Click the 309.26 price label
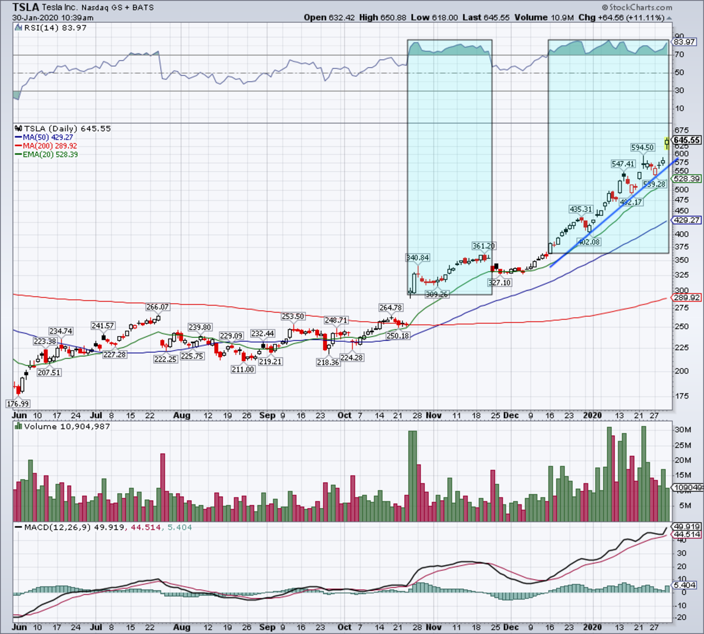The width and height of the screenshot is (704, 634). coord(436,294)
